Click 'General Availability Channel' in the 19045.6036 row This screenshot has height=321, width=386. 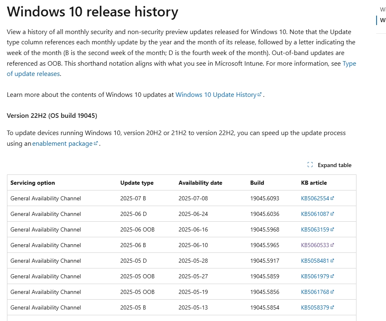[x=46, y=214]
